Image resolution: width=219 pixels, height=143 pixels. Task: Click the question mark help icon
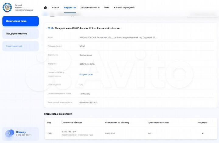[x=9, y=134]
